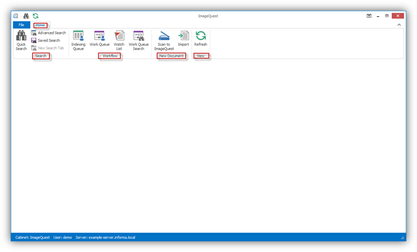The image size is (417, 252).
Task: Click the ribbon display options button
Action: tap(369, 16)
